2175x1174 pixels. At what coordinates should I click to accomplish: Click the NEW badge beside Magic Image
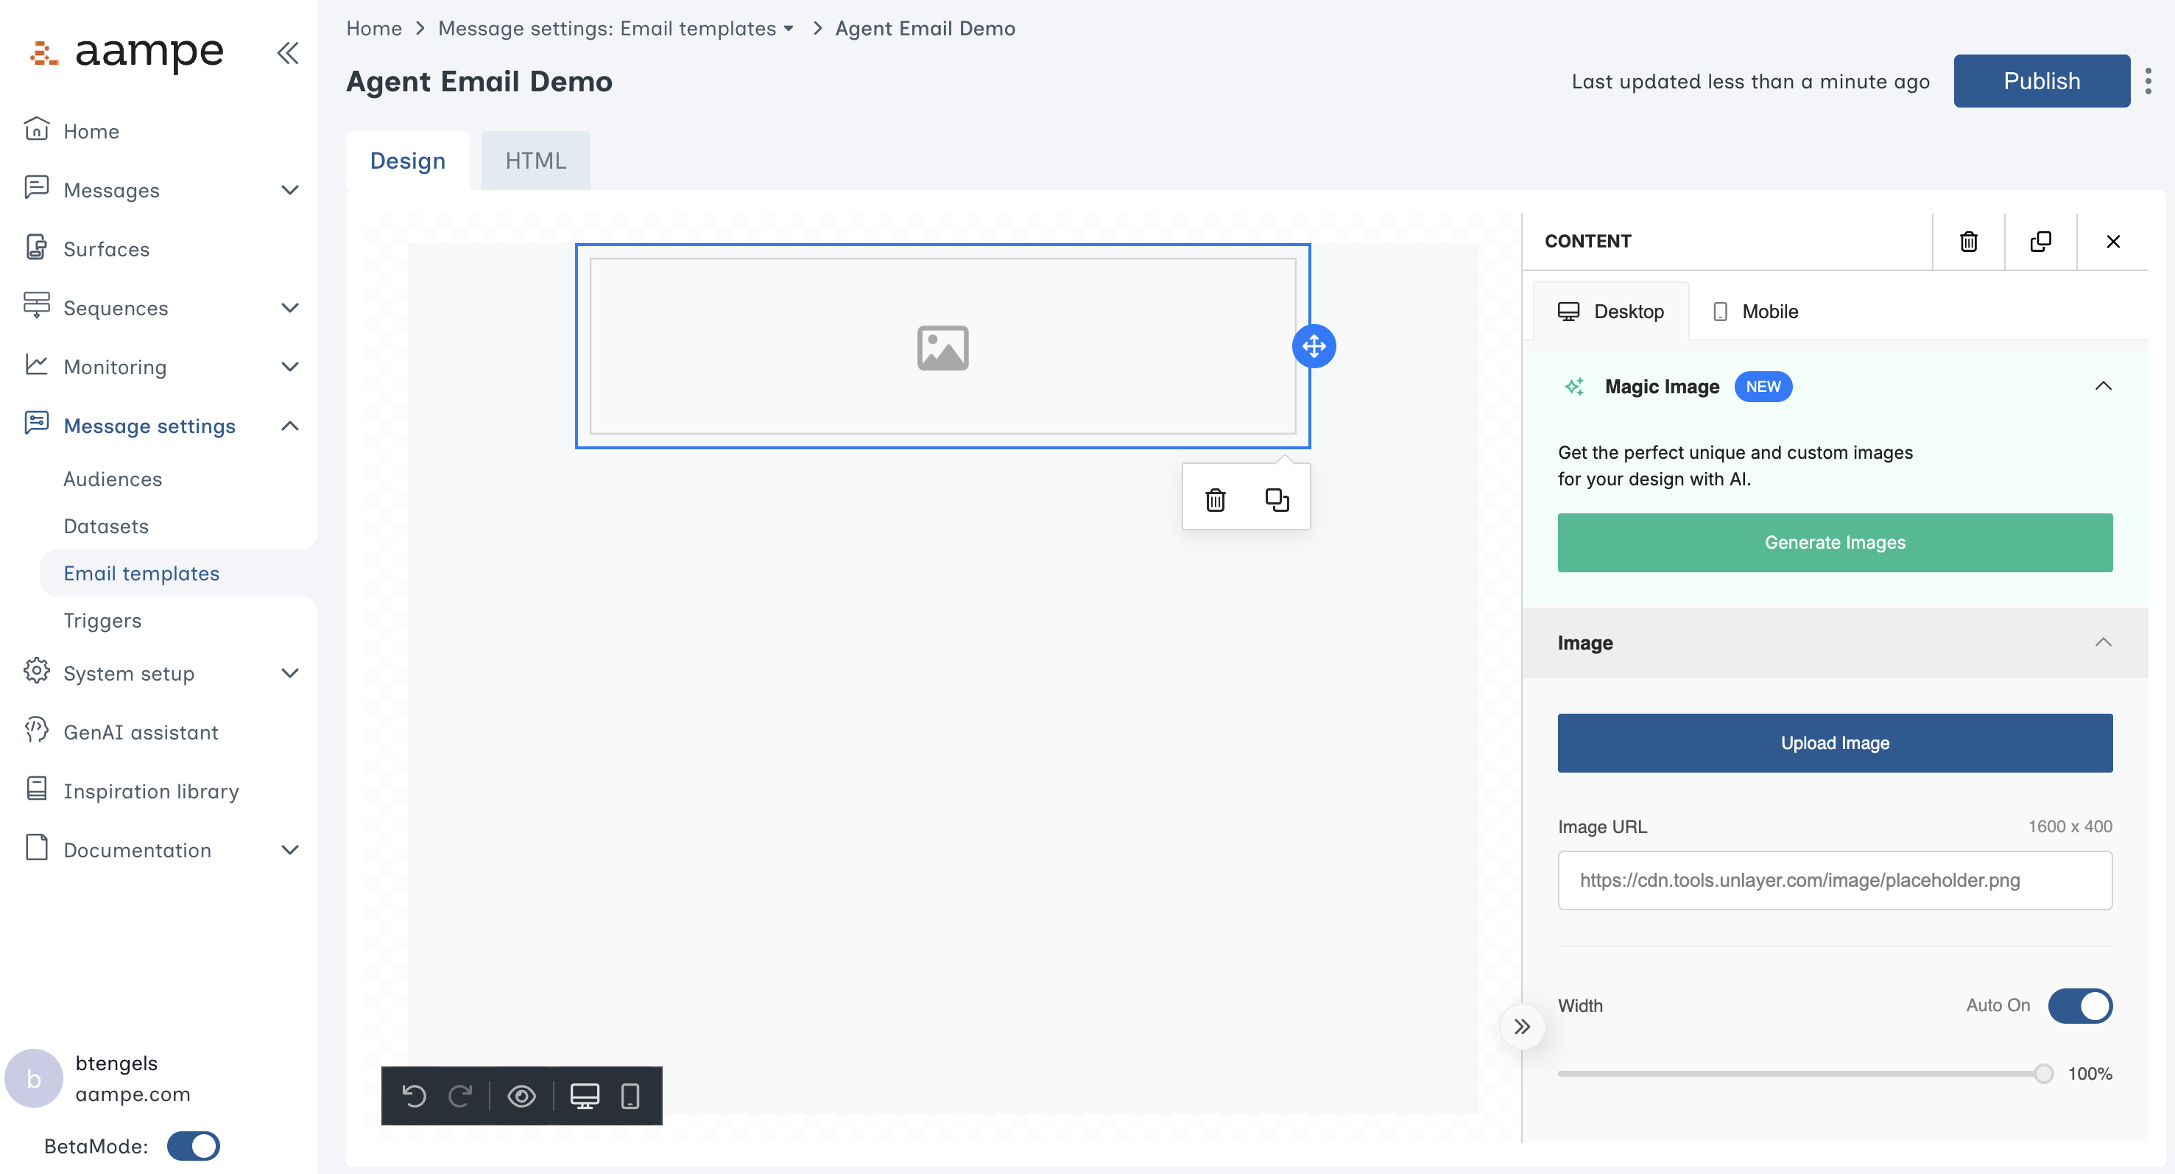1763,387
